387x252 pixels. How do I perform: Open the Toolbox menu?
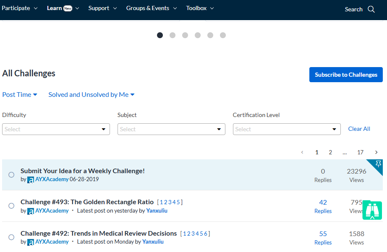200,8
